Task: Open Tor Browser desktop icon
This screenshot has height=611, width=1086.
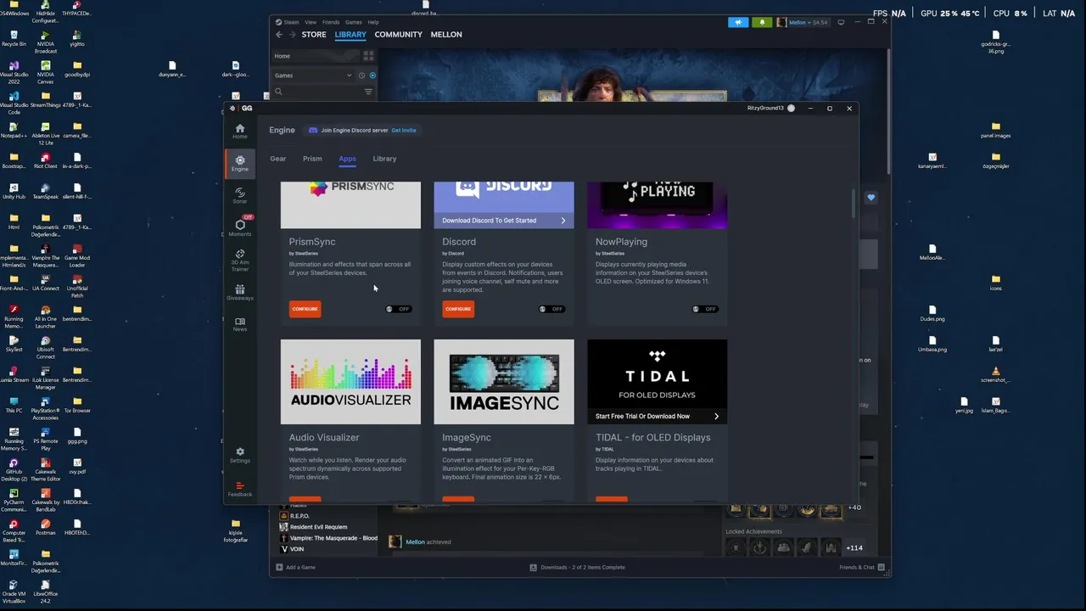Action: [x=77, y=405]
